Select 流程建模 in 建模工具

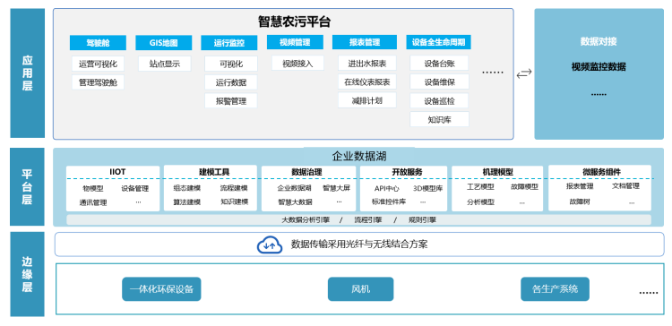tap(234, 188)
